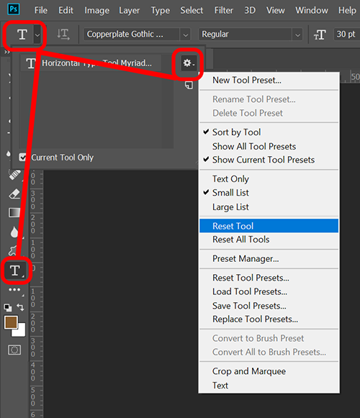The width and height of the screenshot is (360, 418).
Task: Open Edit Toolbar three-dots icon
Action: pyautogui.click(x=14, y=289)
